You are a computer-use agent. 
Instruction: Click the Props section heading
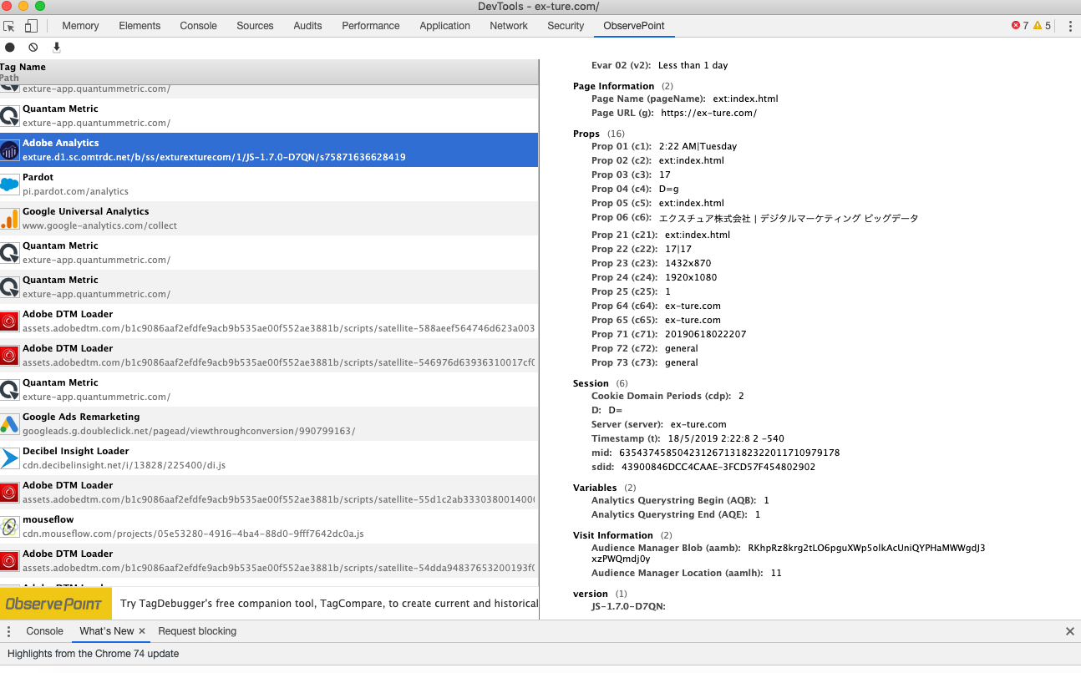[x=586, y=134]
